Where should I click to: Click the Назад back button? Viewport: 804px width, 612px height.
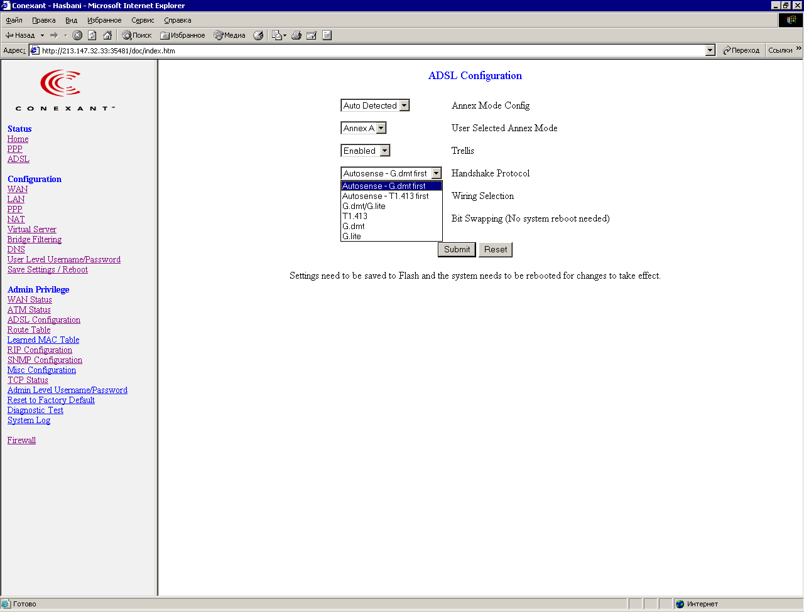[x=20, y=35]
